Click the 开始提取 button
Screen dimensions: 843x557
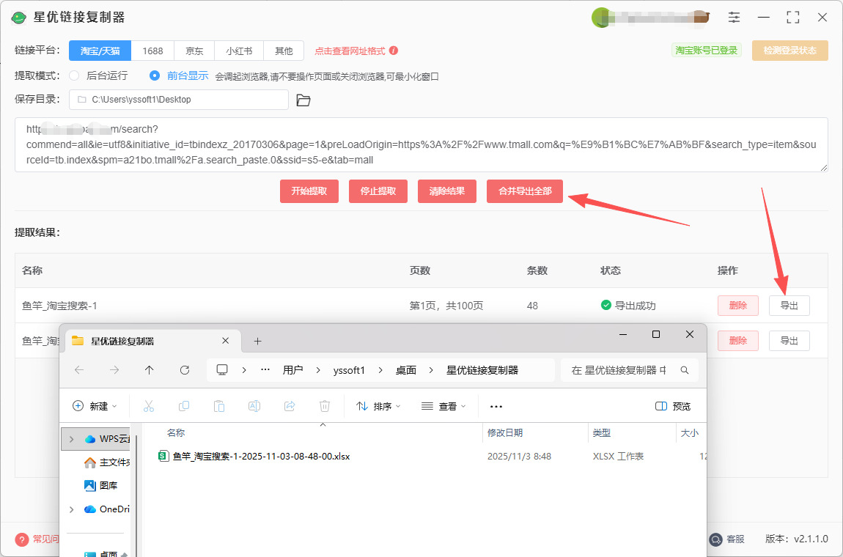click(309, 191)
